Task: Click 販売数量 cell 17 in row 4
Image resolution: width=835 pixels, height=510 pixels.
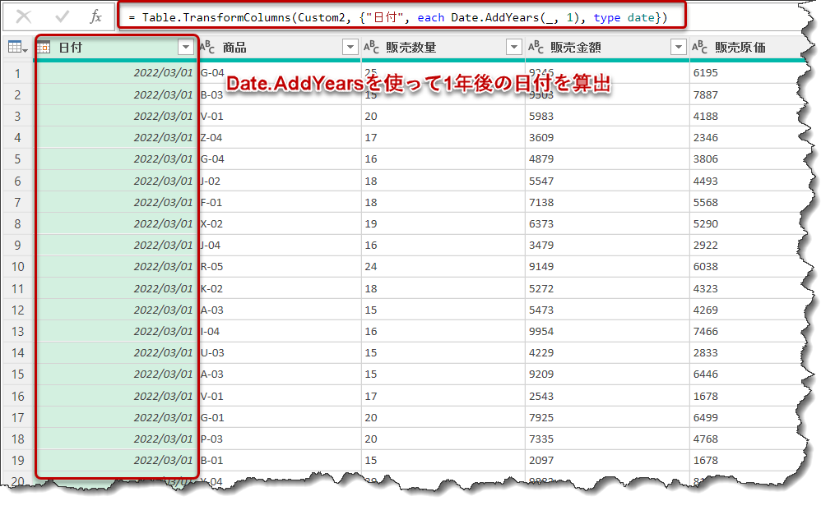Action: pyautogui.click(x=443, y=138)
